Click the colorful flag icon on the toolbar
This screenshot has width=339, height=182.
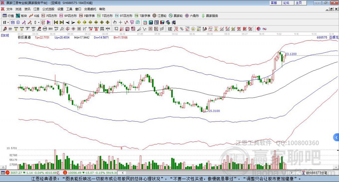(x=49, y=22)
